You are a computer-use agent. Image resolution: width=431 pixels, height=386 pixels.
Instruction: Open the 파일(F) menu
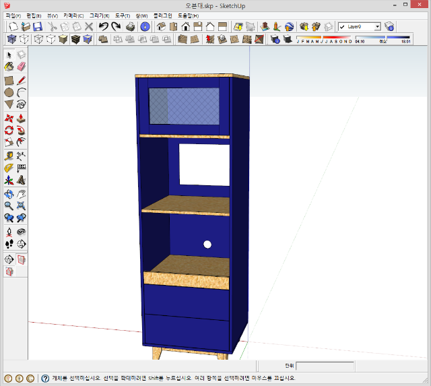coord(13,15)
